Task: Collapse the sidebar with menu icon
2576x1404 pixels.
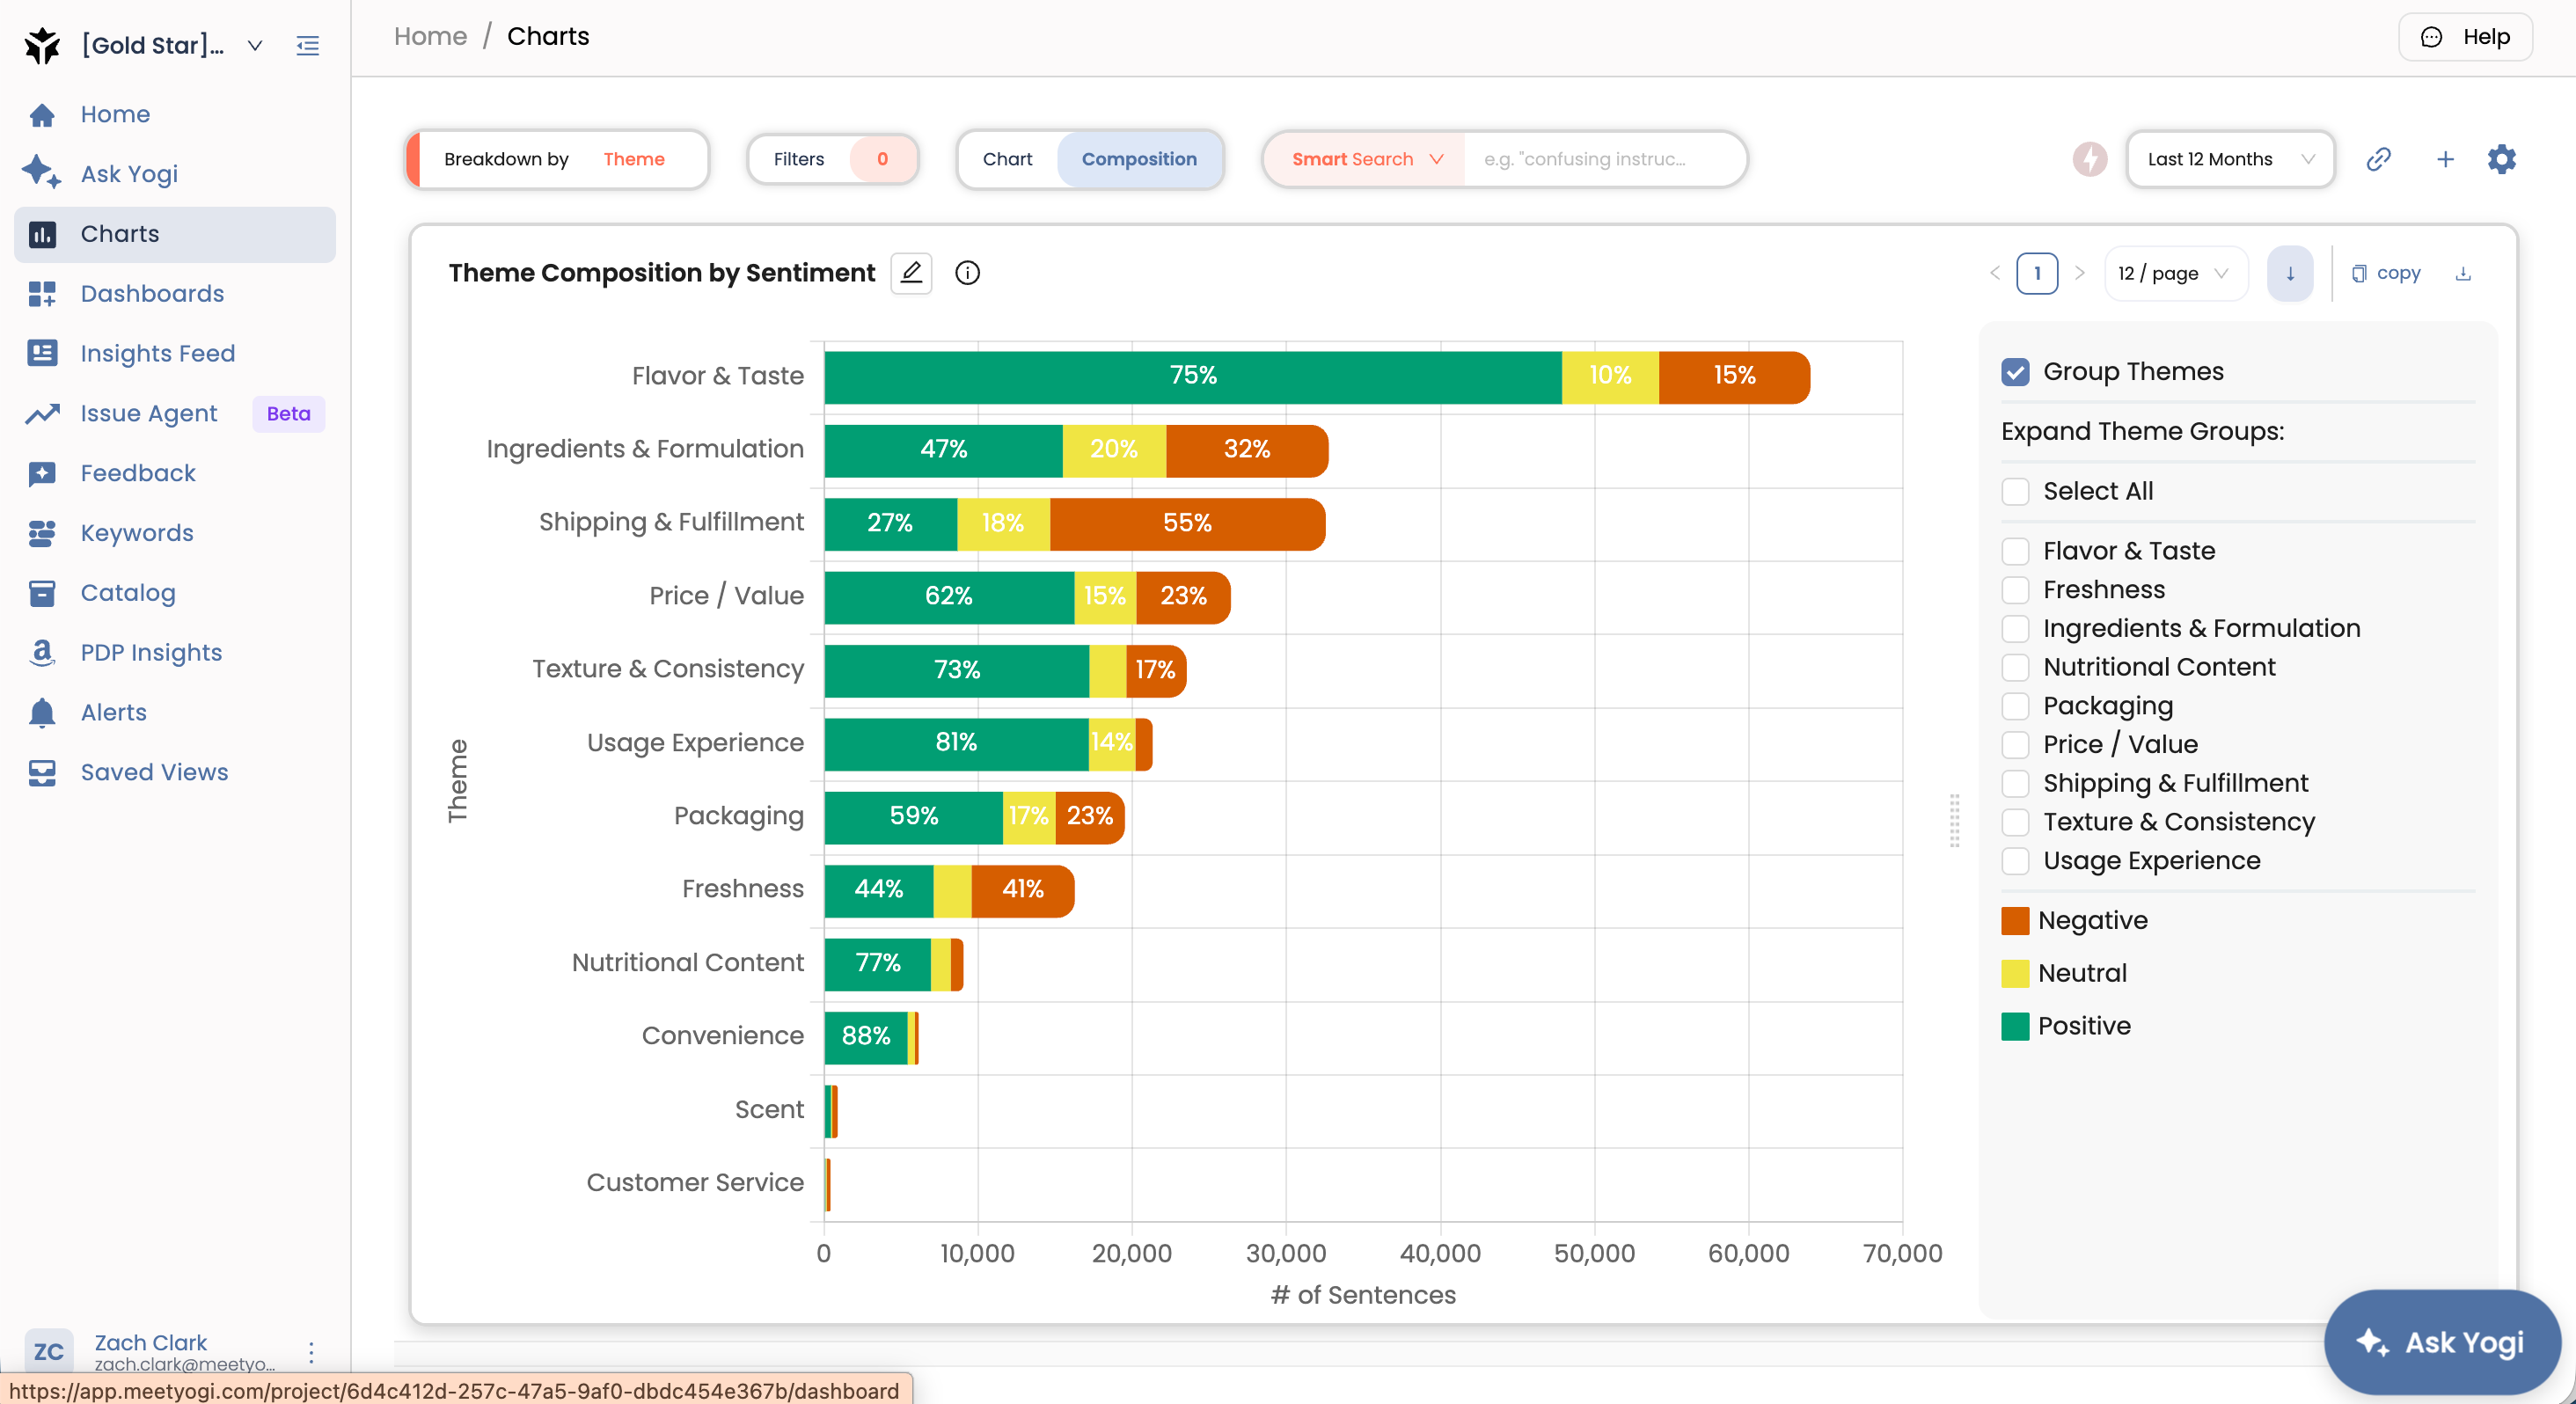Action: (x=308, y=46)
